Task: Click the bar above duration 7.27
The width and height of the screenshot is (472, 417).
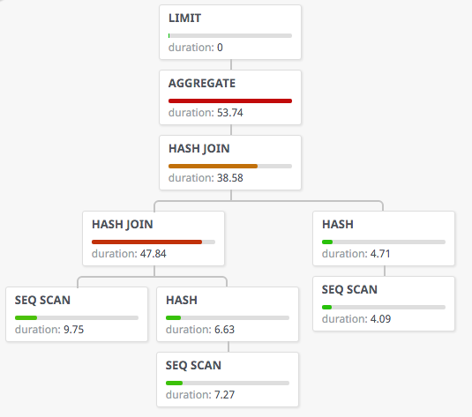Action: [228, 383]
